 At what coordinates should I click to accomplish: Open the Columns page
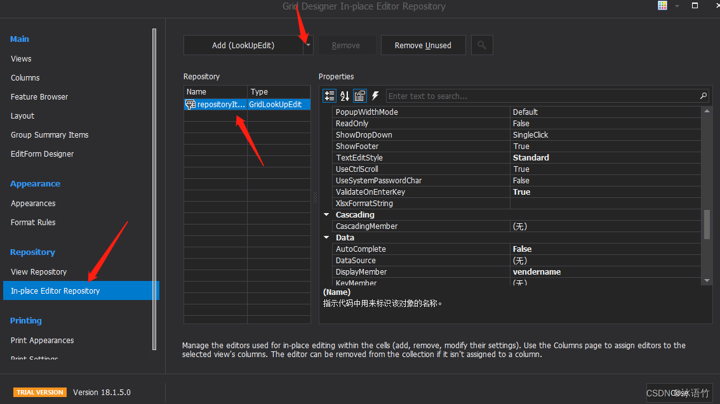(x=25, y=77)
